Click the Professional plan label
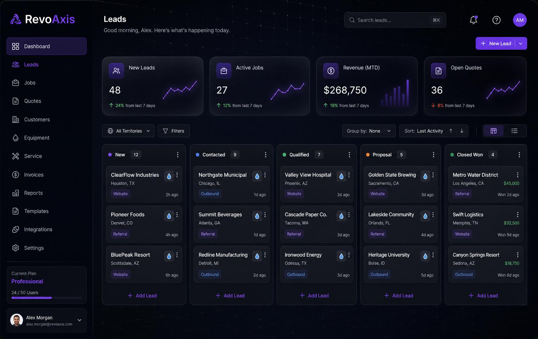Image resolution: width=538 pixels, height=339 pixels. tap(27, 281)
